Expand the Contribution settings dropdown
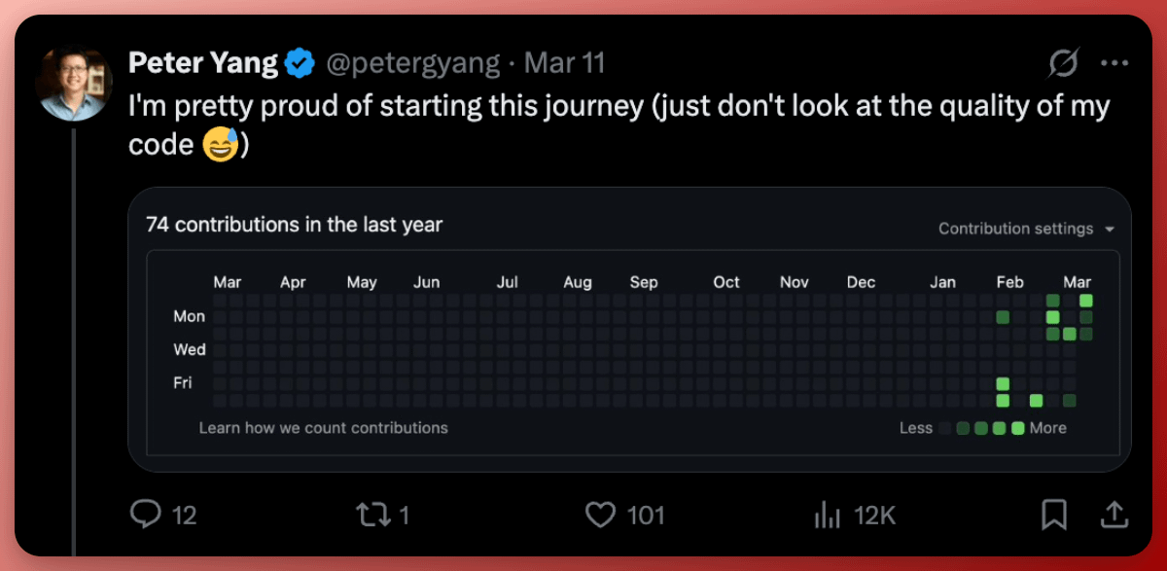 [1026, 229]
